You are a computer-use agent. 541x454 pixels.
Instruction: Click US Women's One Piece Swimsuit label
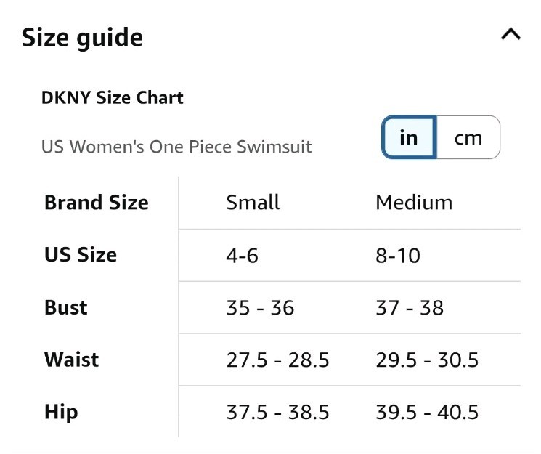[176, 147]
